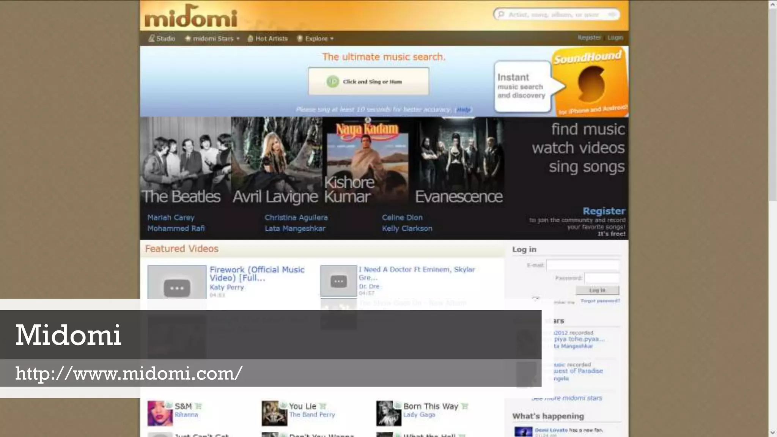The width and height of the screenshot is (777, 437).
Task: Click the large blue Register link
Action: click(x=604, y=211)
